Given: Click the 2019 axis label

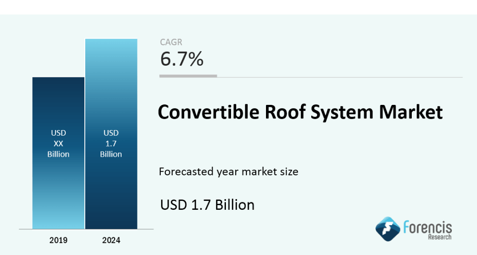Looking at the screenshot, I should [58, 241].
